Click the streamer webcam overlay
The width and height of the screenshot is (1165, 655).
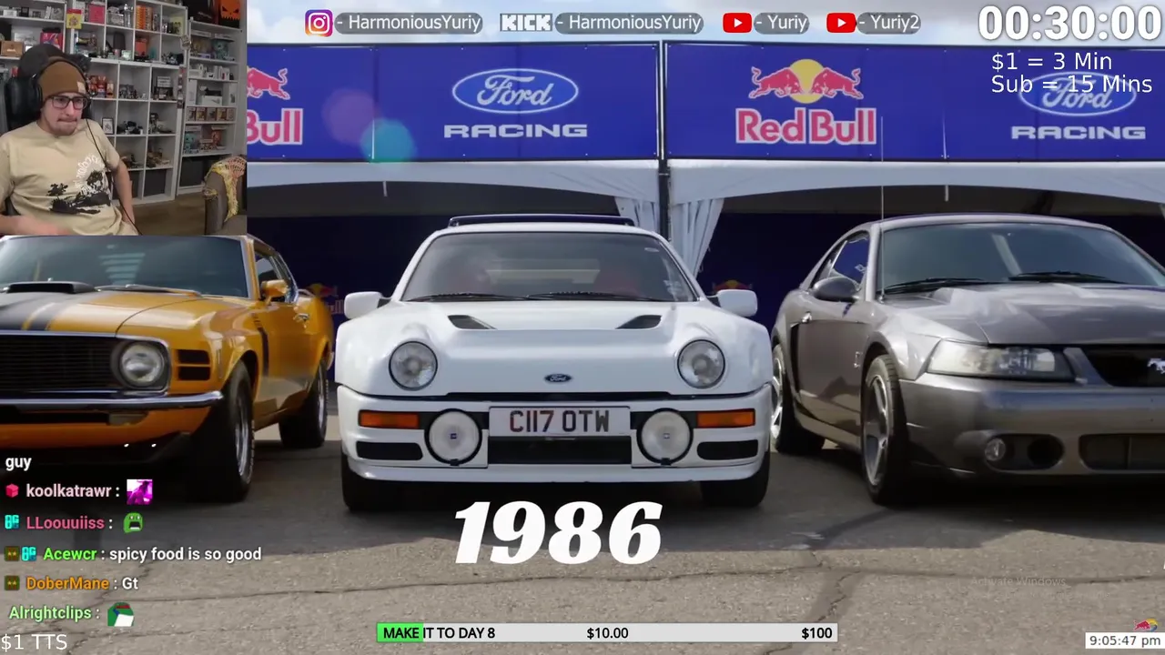click(x=123, y=117)
